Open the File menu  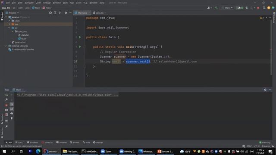pos(8,3)
